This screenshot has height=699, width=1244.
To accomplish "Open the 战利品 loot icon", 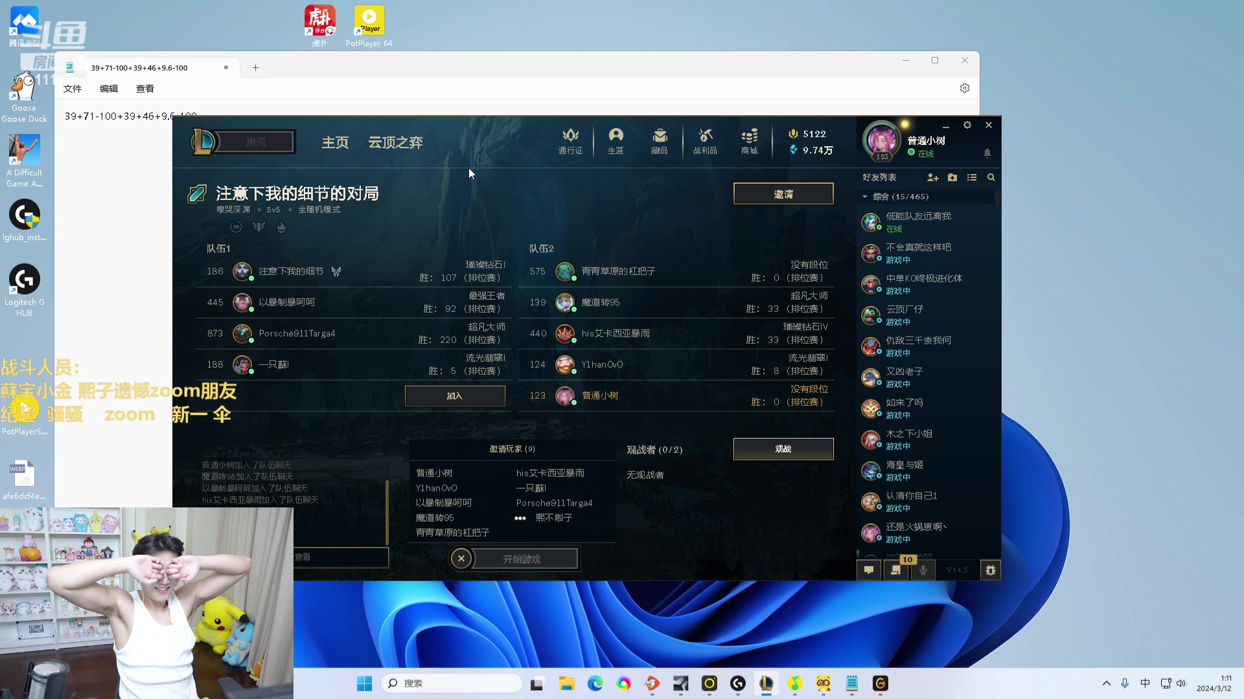I will coord(705,140).
